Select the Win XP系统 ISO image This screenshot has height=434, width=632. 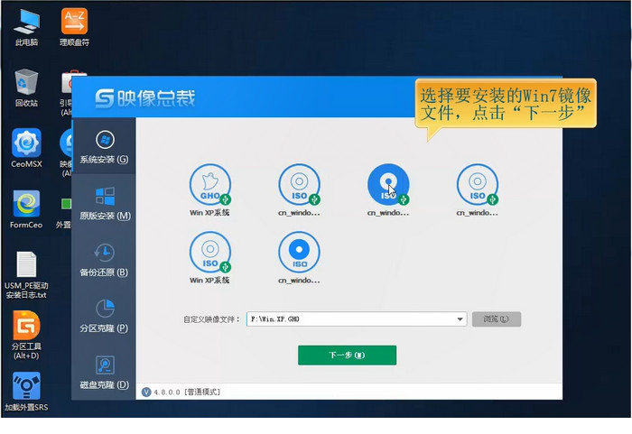(x=210, y=257)
